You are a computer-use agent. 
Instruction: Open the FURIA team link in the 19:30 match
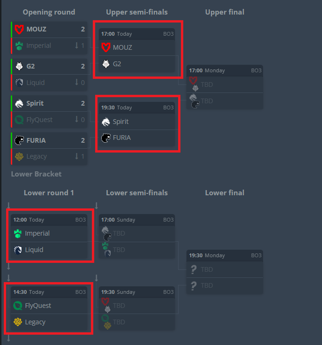[x=122, y=138]
